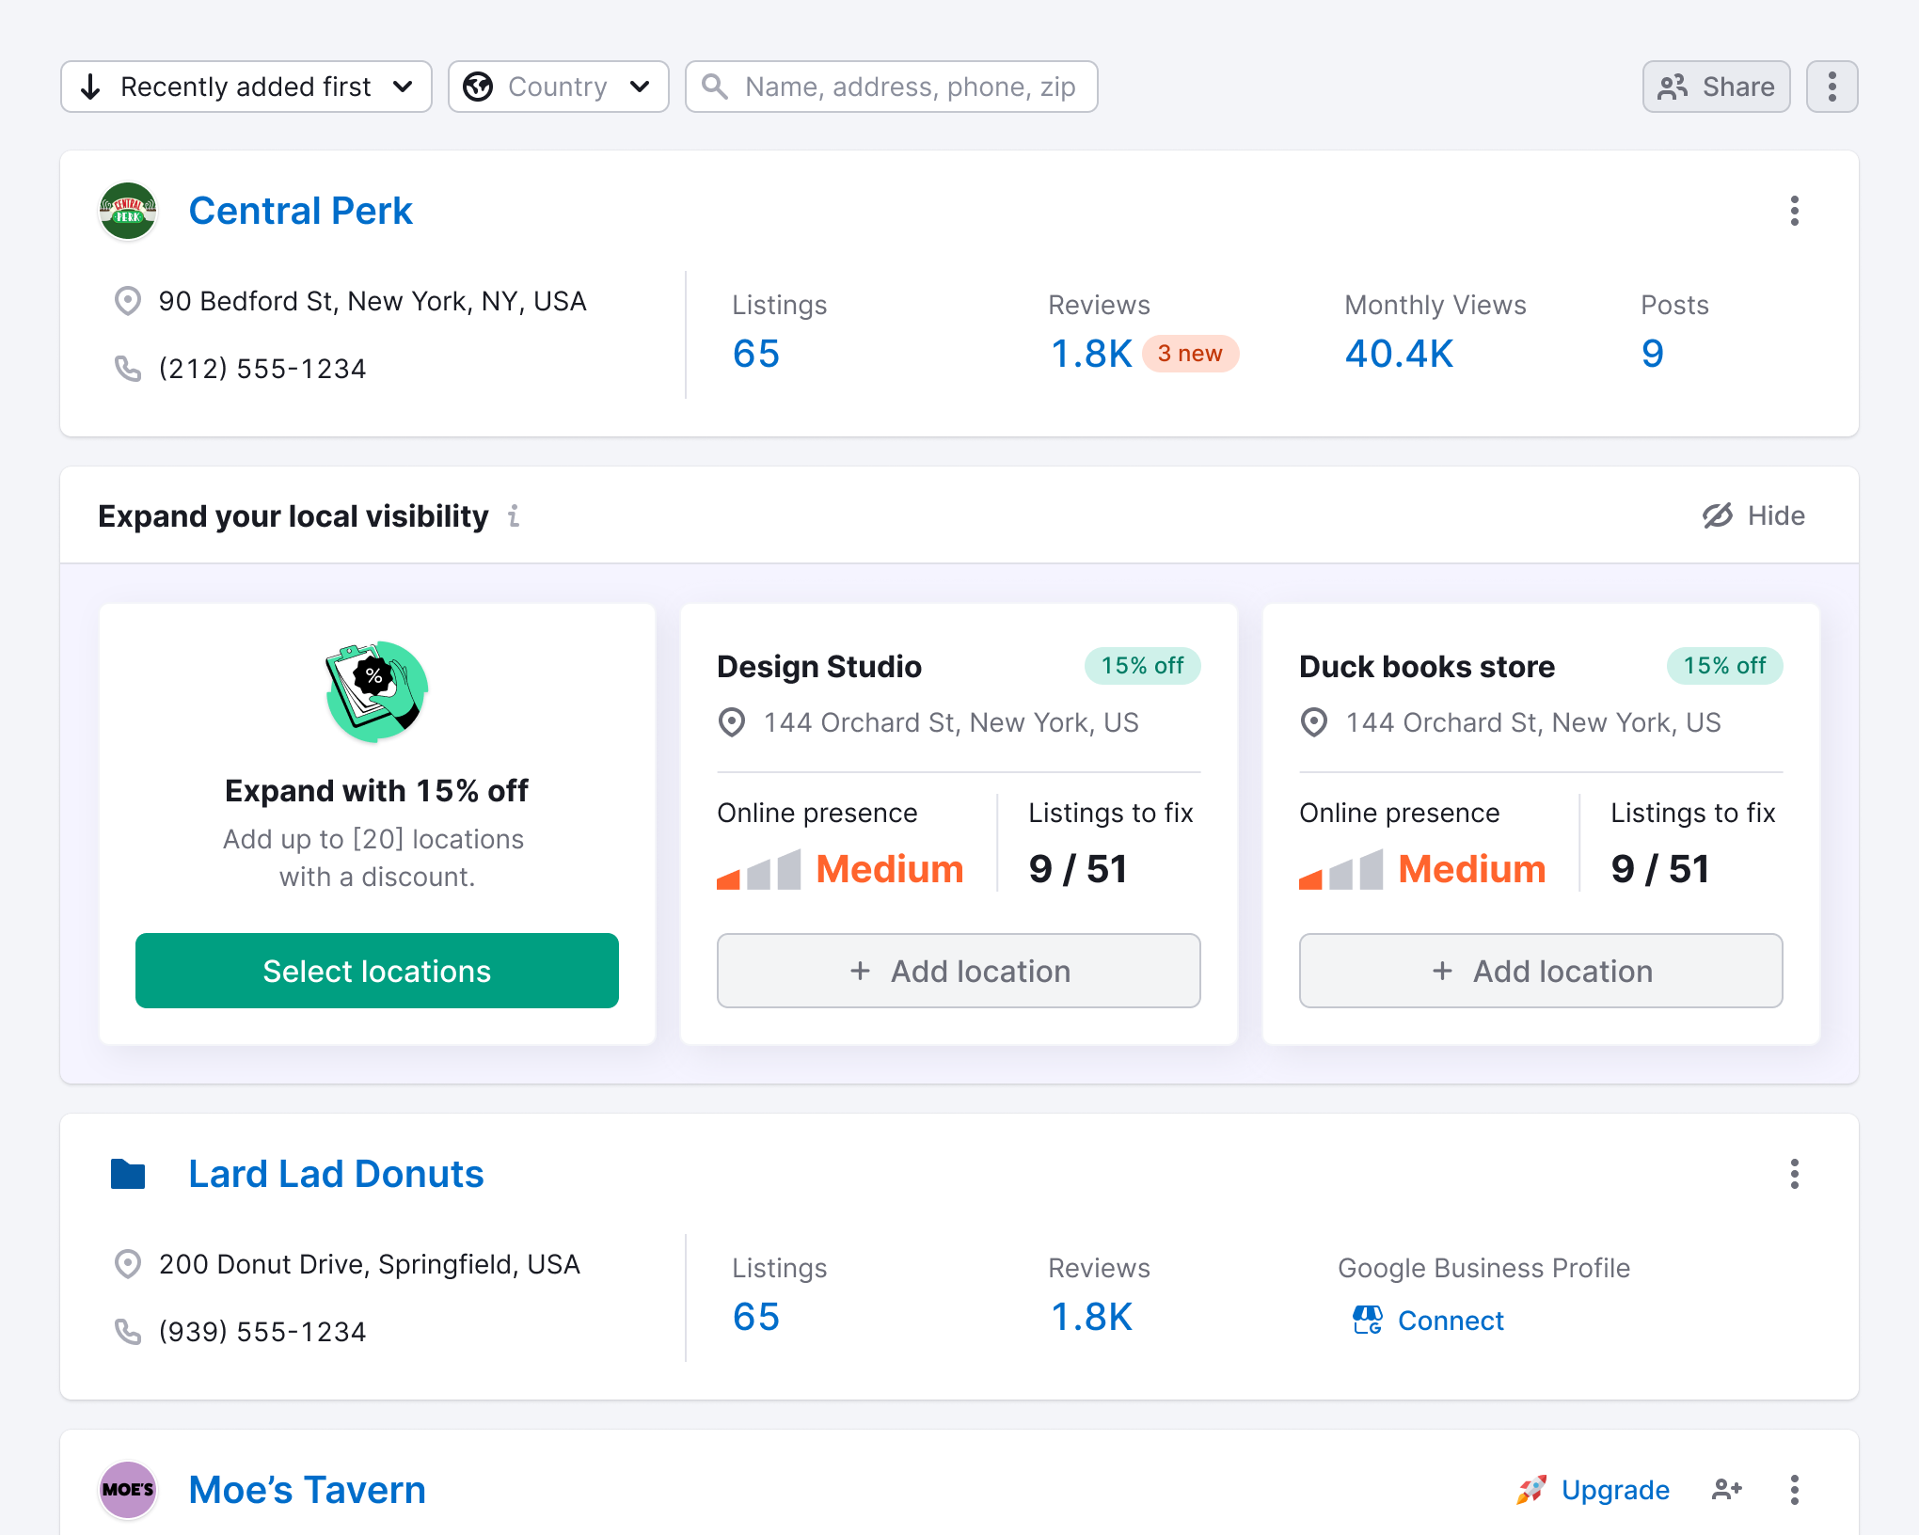Screen dimensions: 1919x1535
Task: Open the Recently added first sort dropdown
Action: tap(246, 87)
